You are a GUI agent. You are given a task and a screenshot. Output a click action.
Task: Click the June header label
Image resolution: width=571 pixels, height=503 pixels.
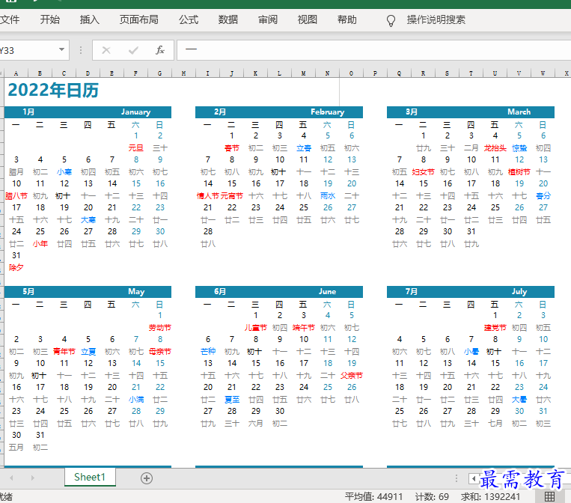coord(327,291)
